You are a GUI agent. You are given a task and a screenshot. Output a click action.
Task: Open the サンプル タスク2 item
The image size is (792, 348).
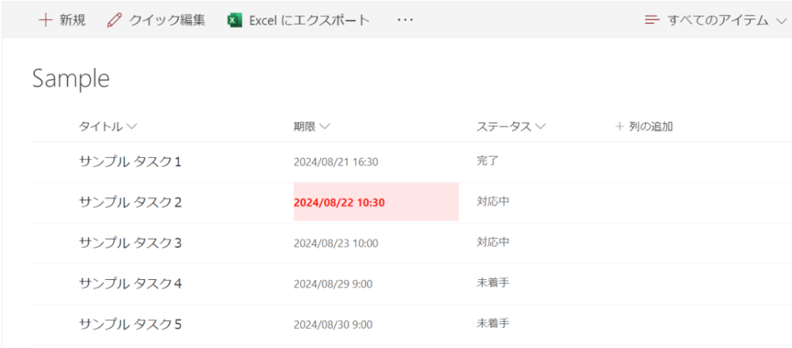(130, 202)
